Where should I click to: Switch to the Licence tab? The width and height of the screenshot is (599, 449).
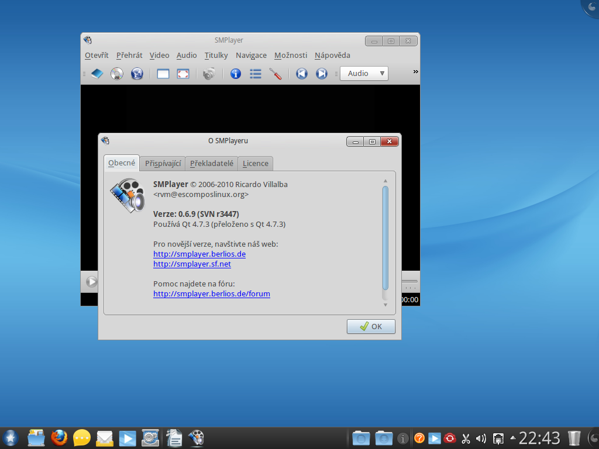(256, 164)
